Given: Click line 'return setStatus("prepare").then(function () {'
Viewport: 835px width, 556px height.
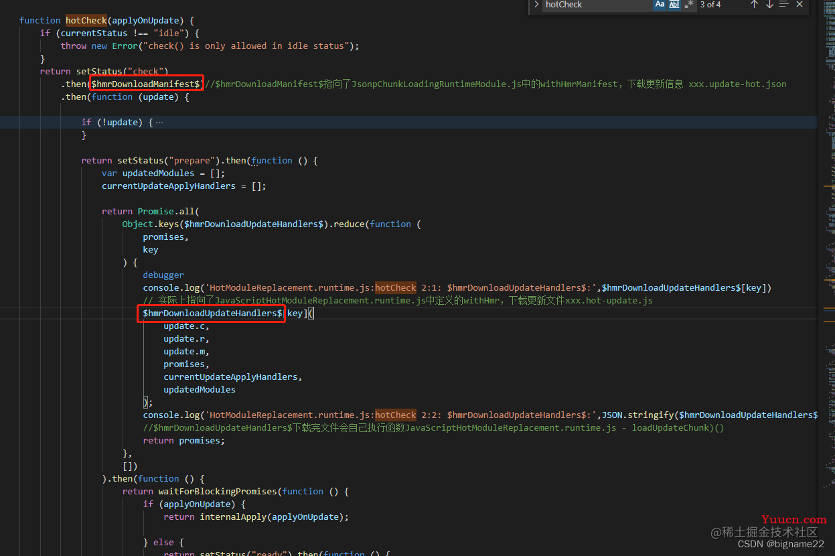Looking at the screenshot, I should (200, 161).
